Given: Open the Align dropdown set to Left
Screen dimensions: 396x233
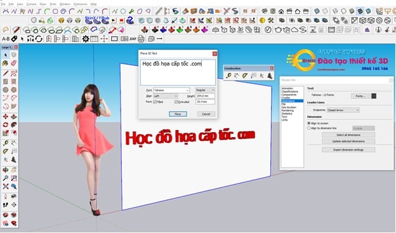Looking at the screenshot, I should 166,96.
